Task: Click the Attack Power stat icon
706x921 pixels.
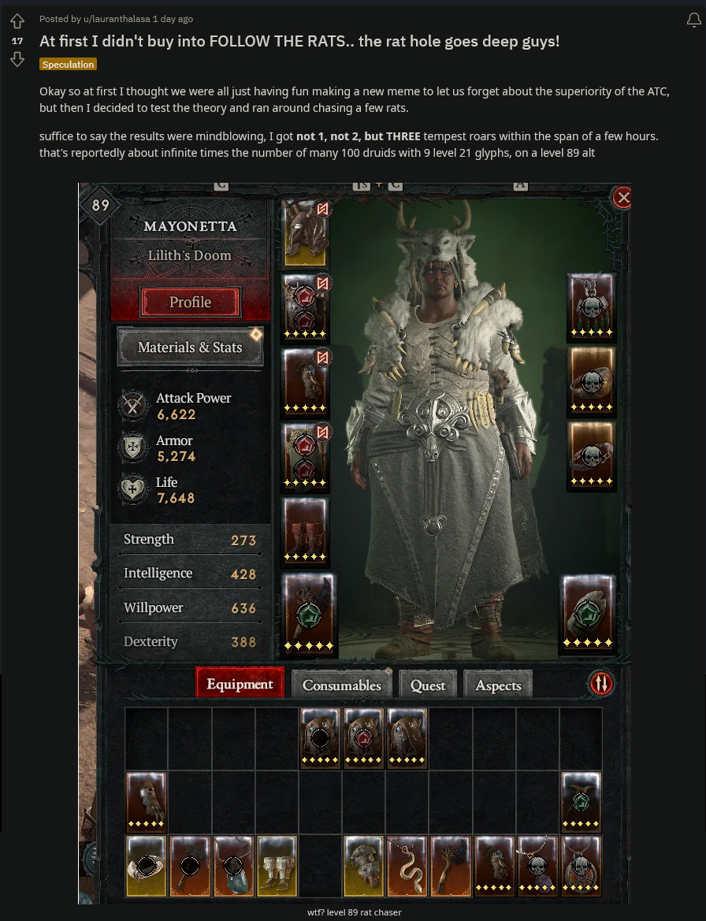Action: 132,405
